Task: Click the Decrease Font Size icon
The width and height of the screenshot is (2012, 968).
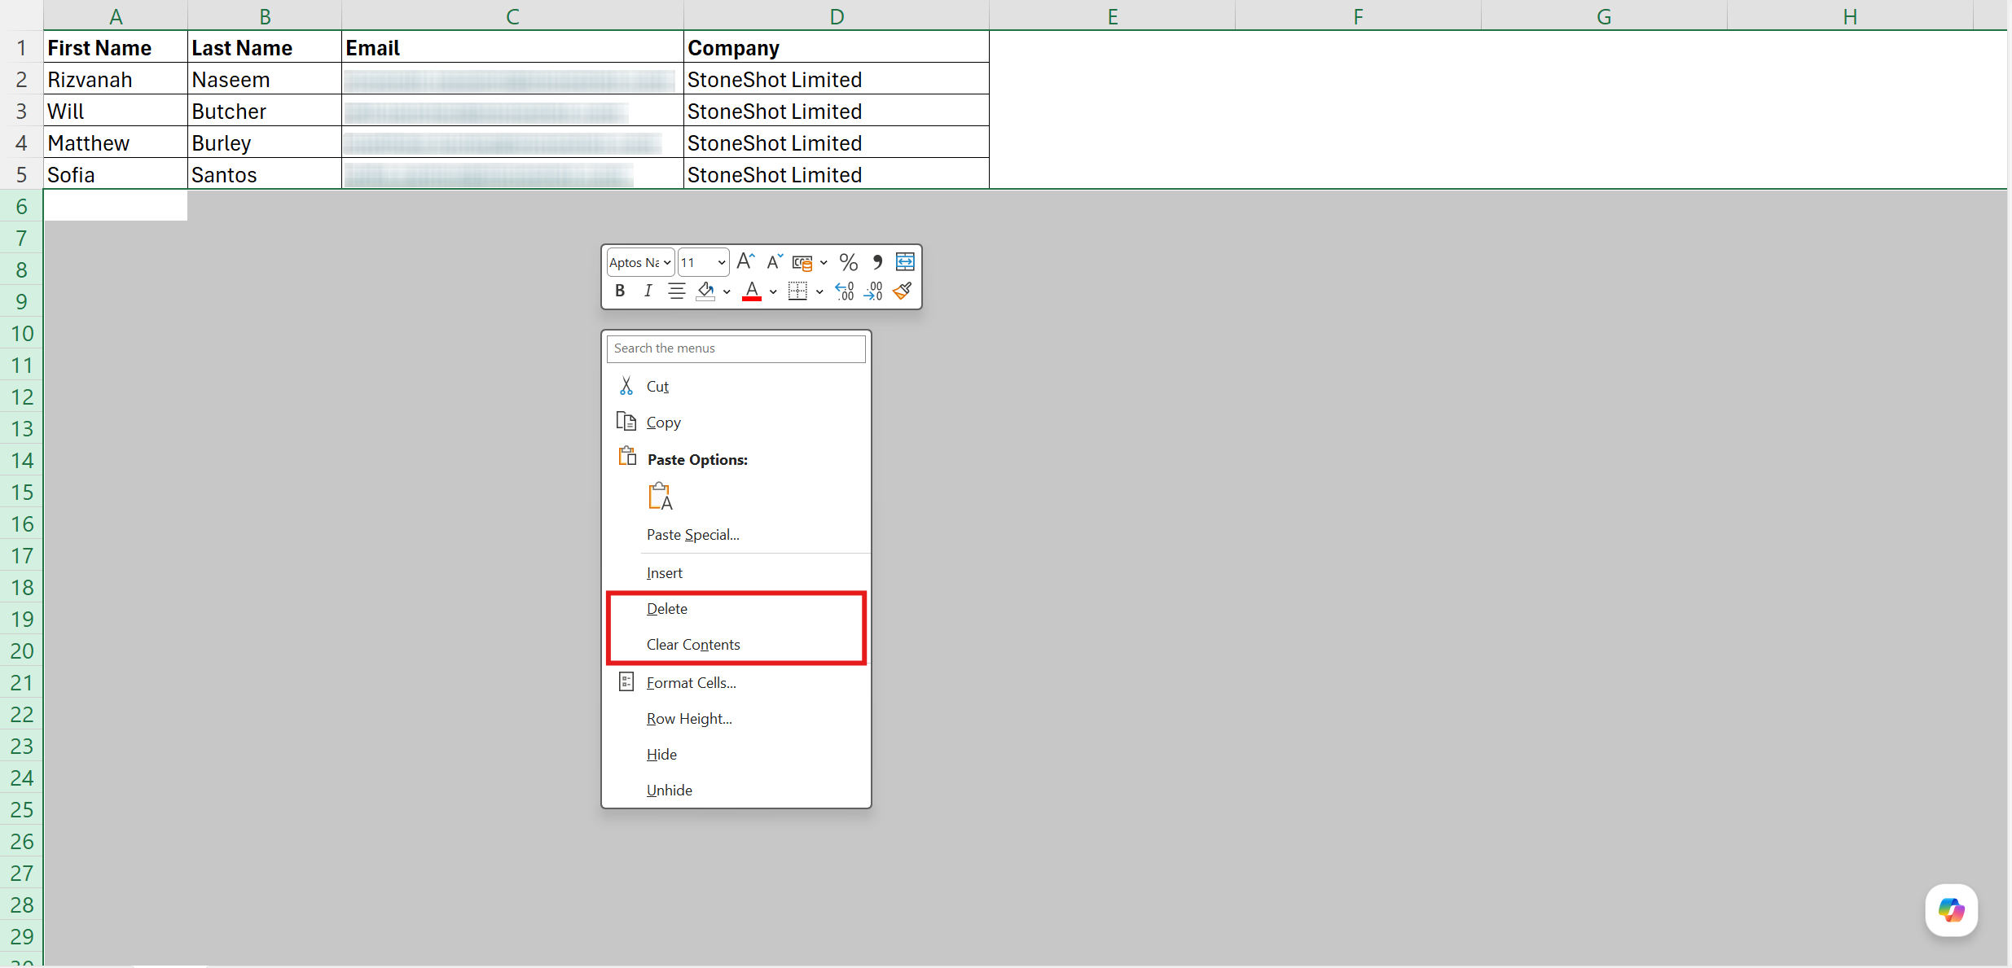Action: tap(774, 261)
